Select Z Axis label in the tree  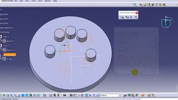9,59
